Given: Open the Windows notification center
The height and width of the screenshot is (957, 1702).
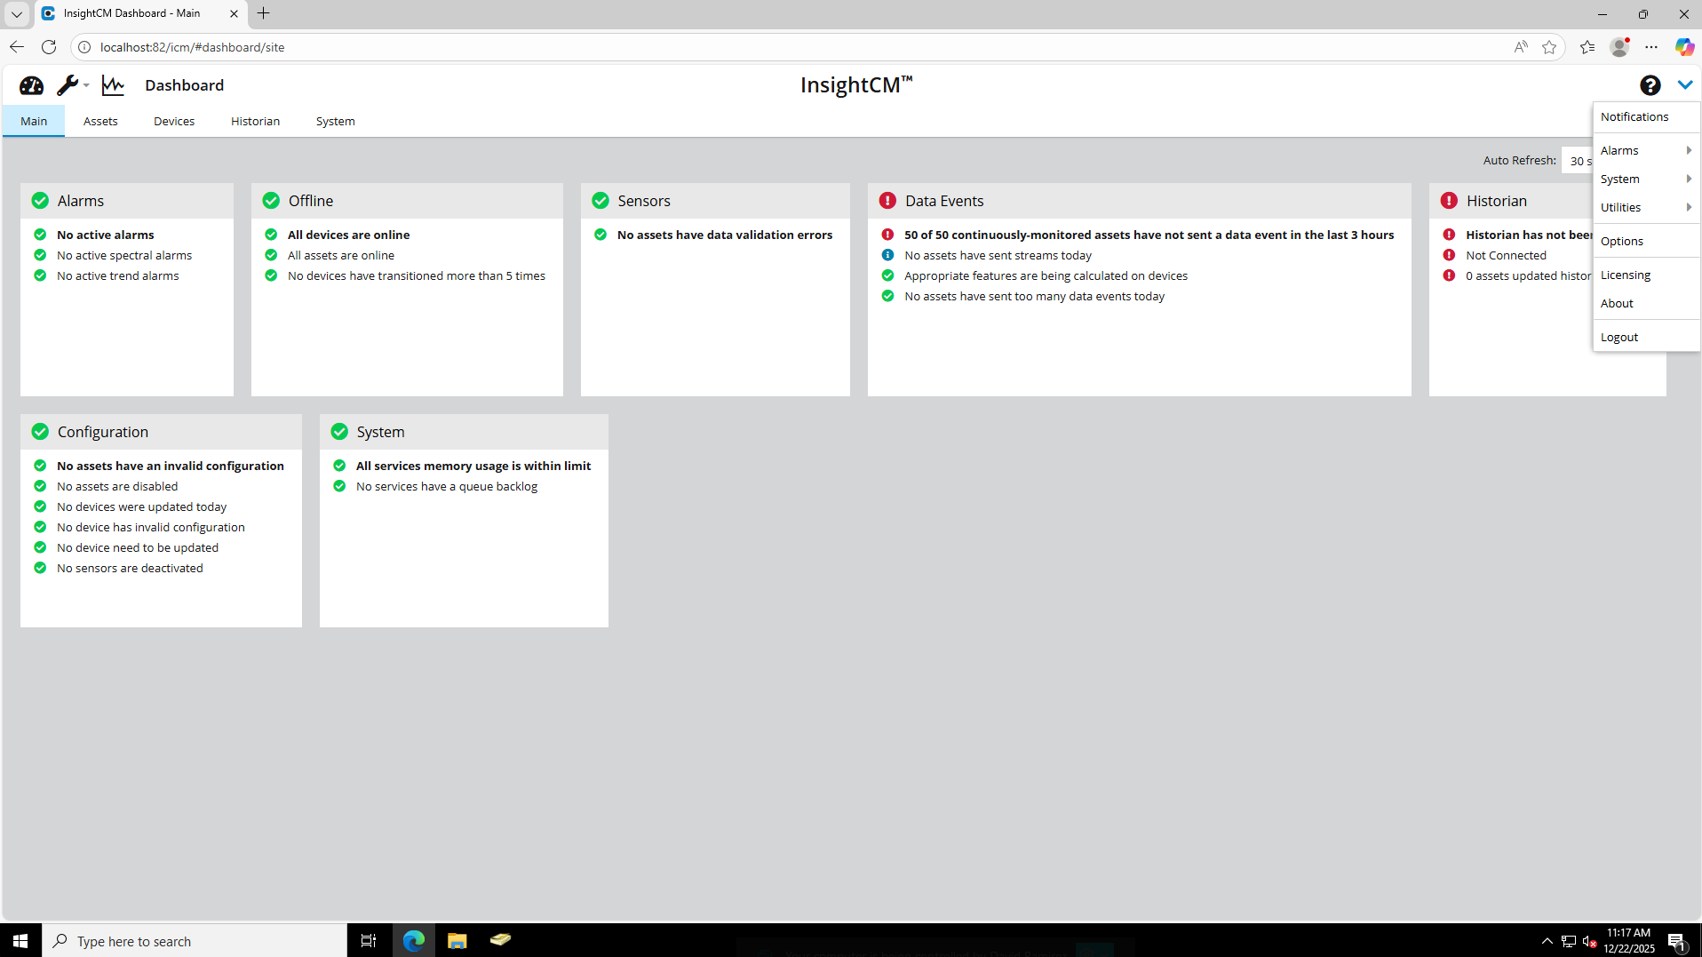Looking at the screenshot, I should (x=1677, y=940).
